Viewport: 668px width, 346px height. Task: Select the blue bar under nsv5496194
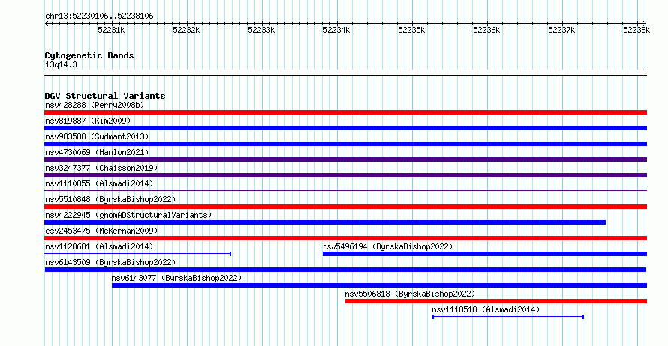(x=484, y=254)
